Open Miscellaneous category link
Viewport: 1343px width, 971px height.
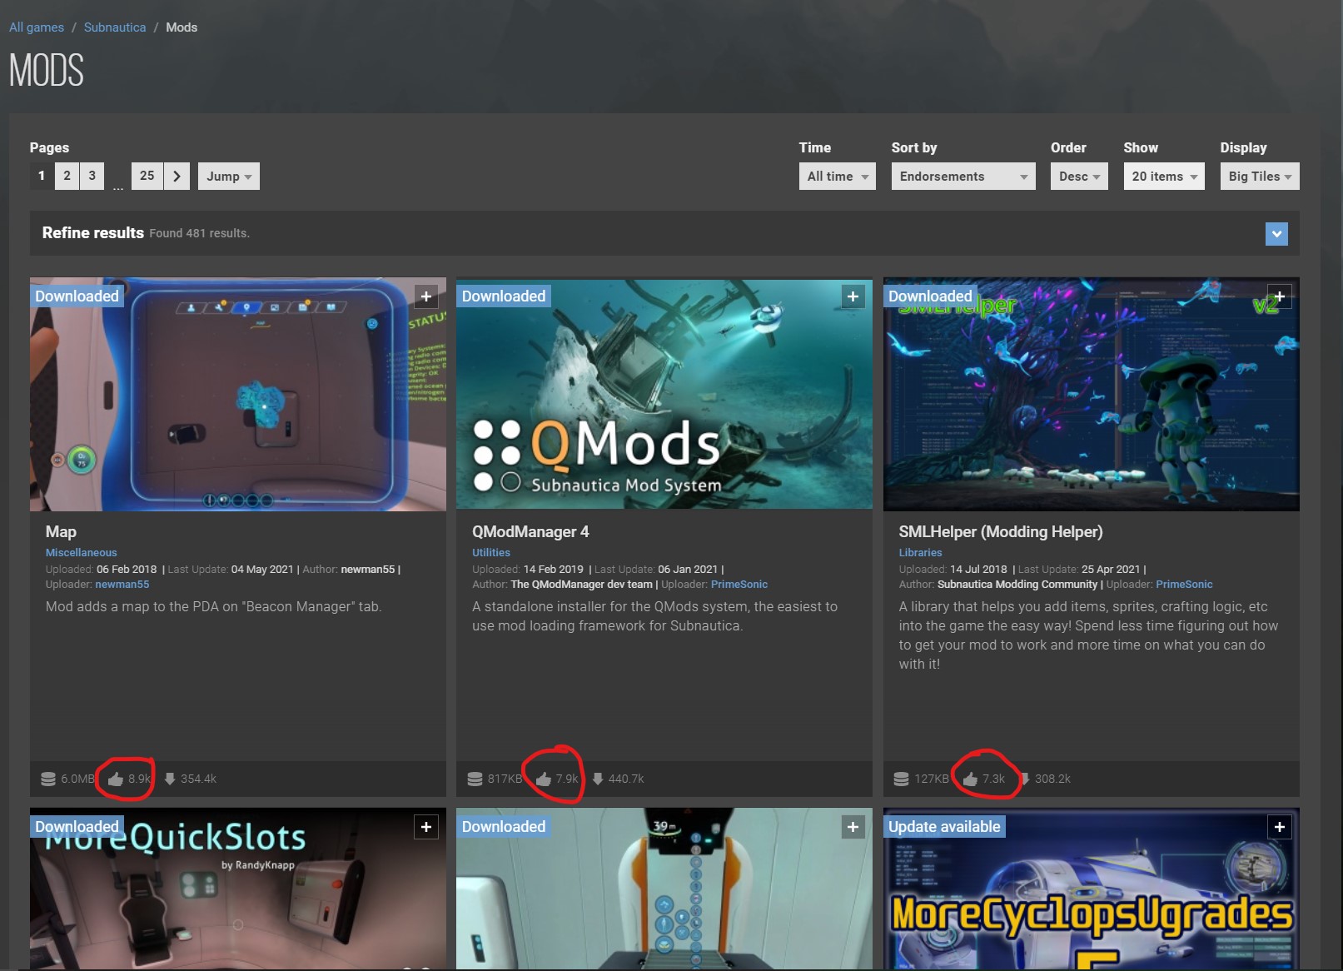[81, 552]
